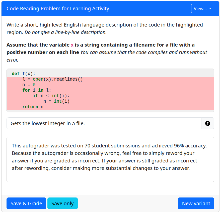Click the bold 'Assume that the variable' text

point(38,45)
